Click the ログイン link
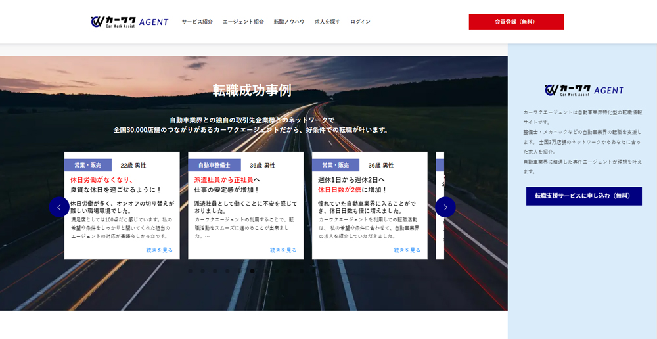Screen dimensions: 657x339 (360, 22)
